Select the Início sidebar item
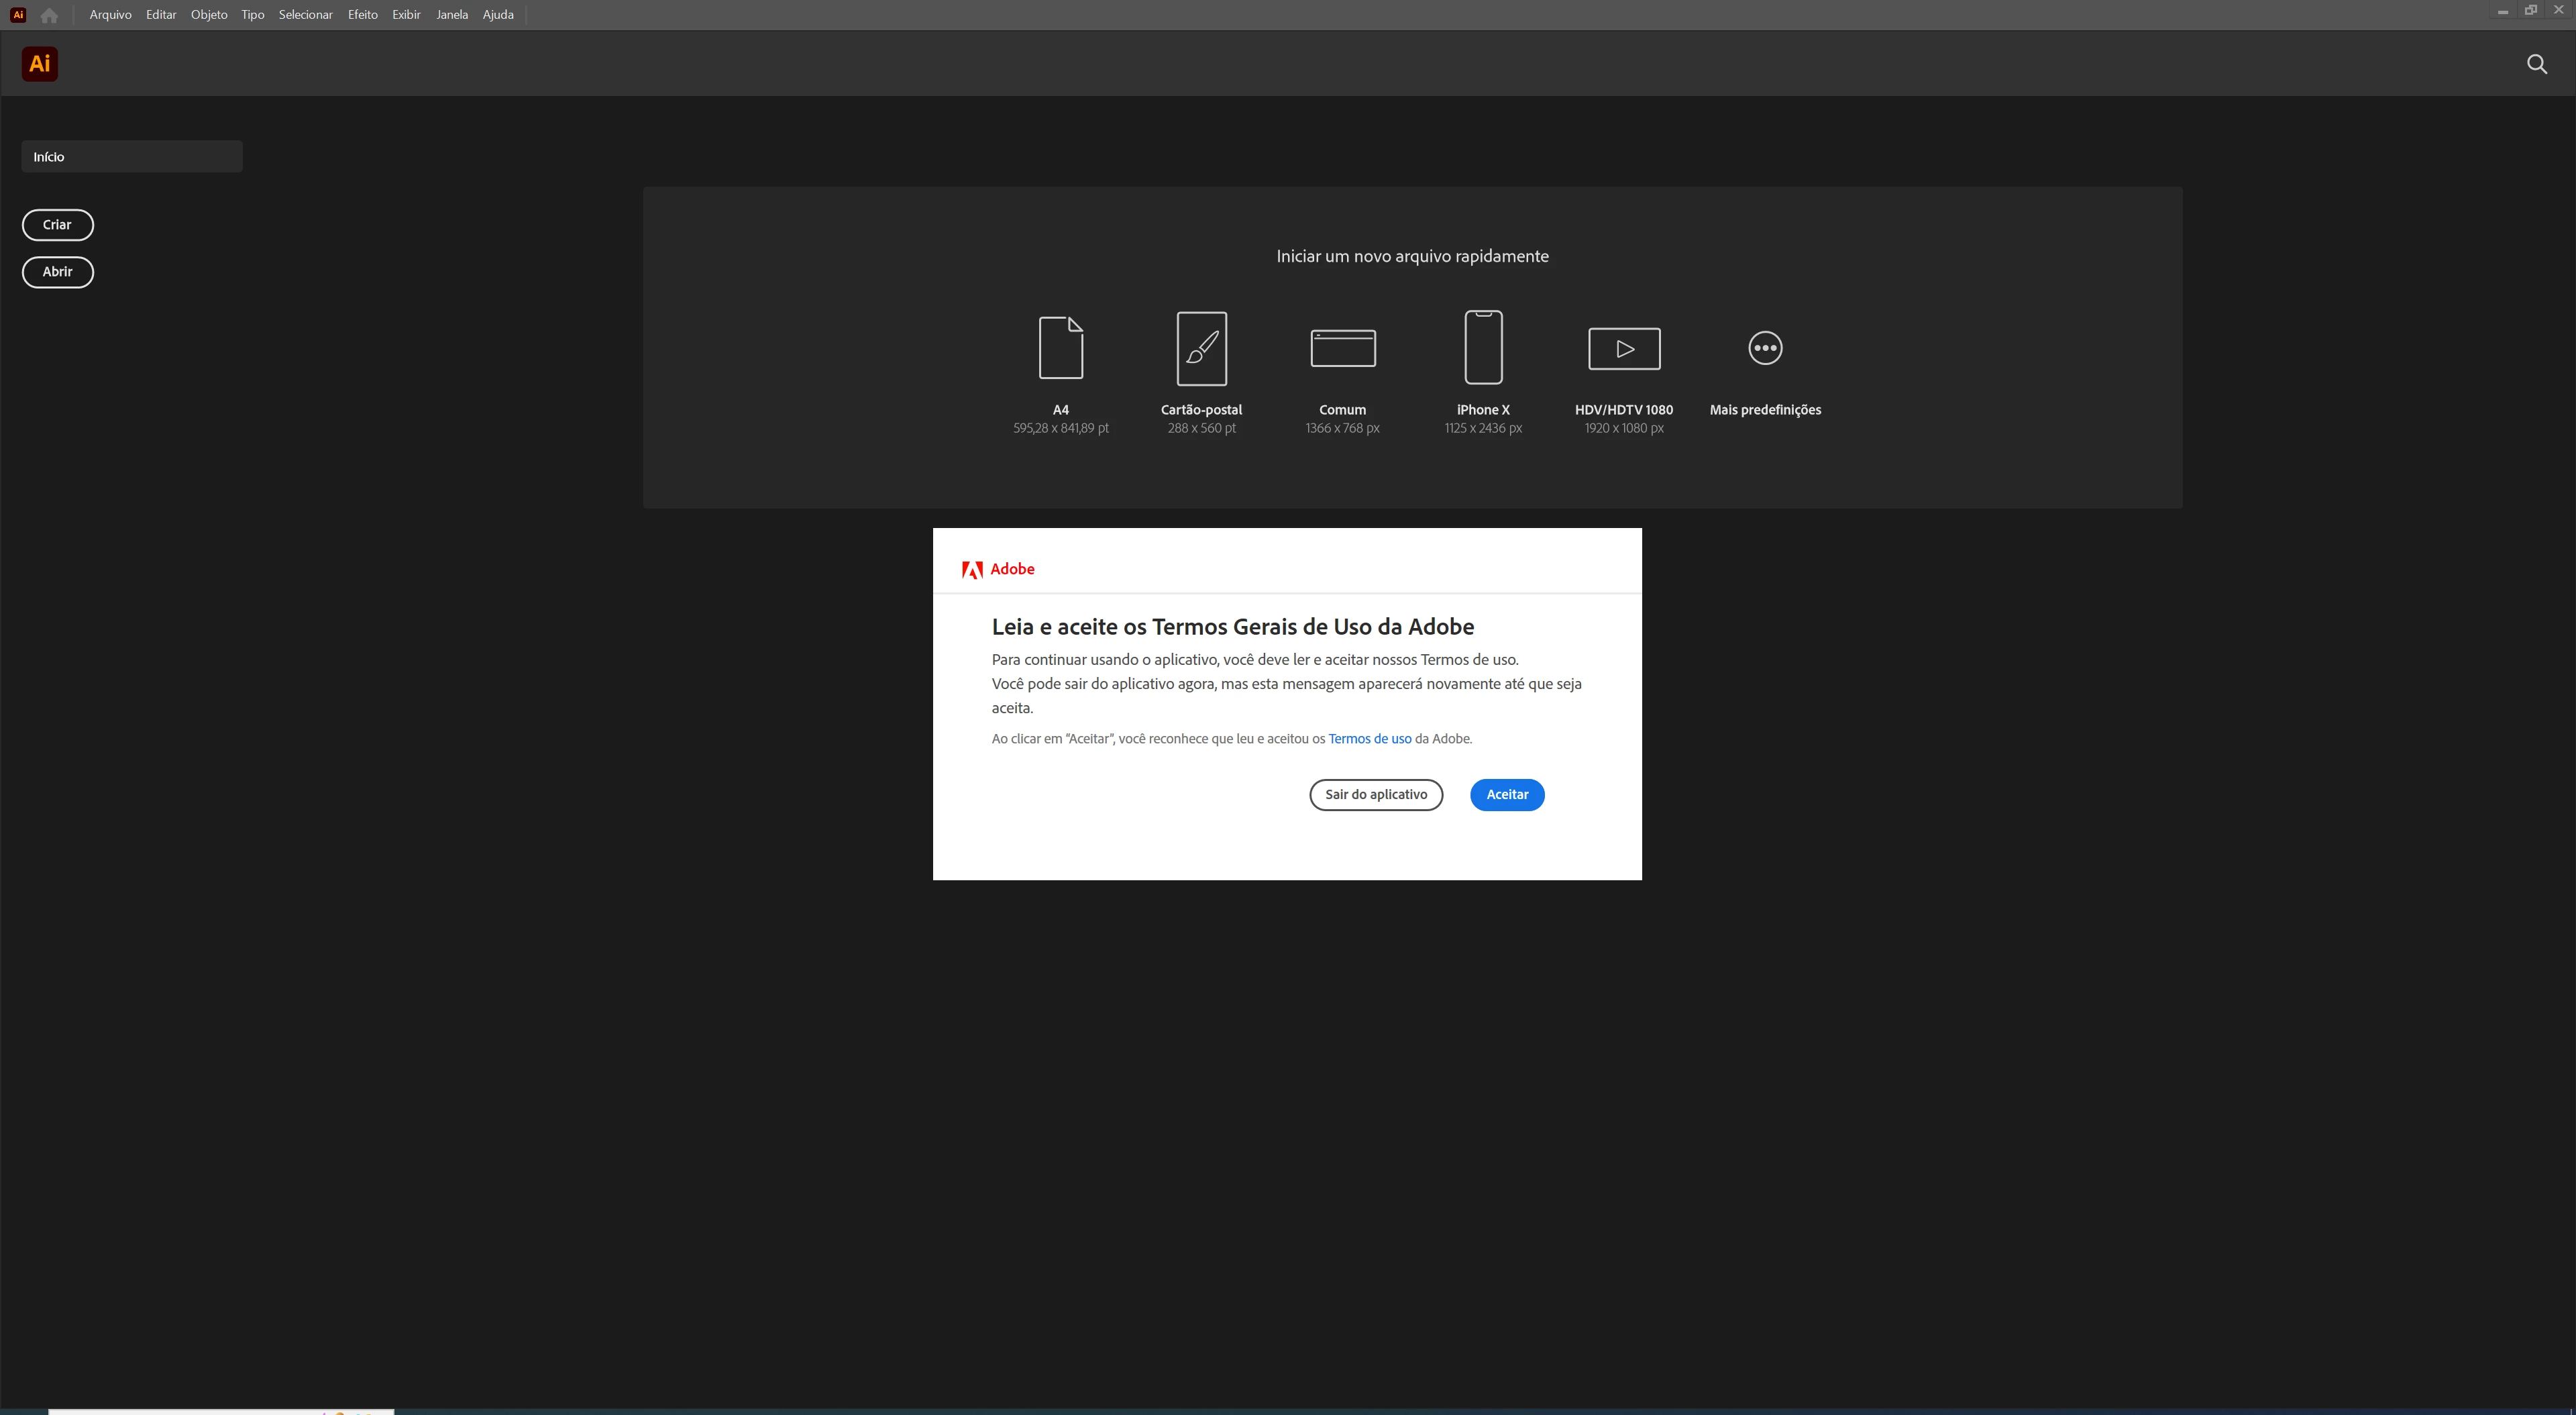Viewport: 2576px width, 1415px height. [132, 157]
